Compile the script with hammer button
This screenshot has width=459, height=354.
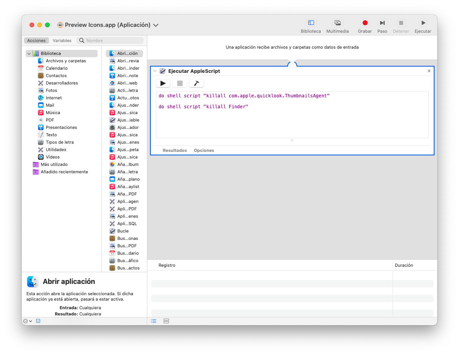click(x=196, y=83)
